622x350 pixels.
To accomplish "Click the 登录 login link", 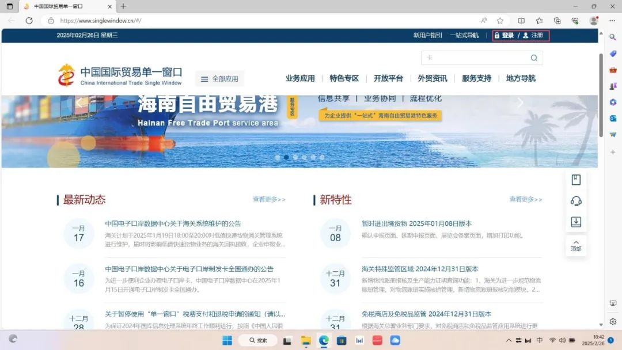I will click(x=507, y=36).
